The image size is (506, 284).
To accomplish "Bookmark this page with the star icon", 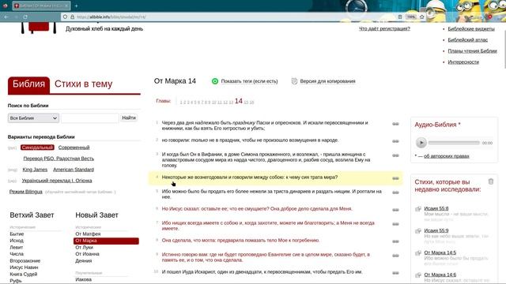I will (x=421, y=17).
